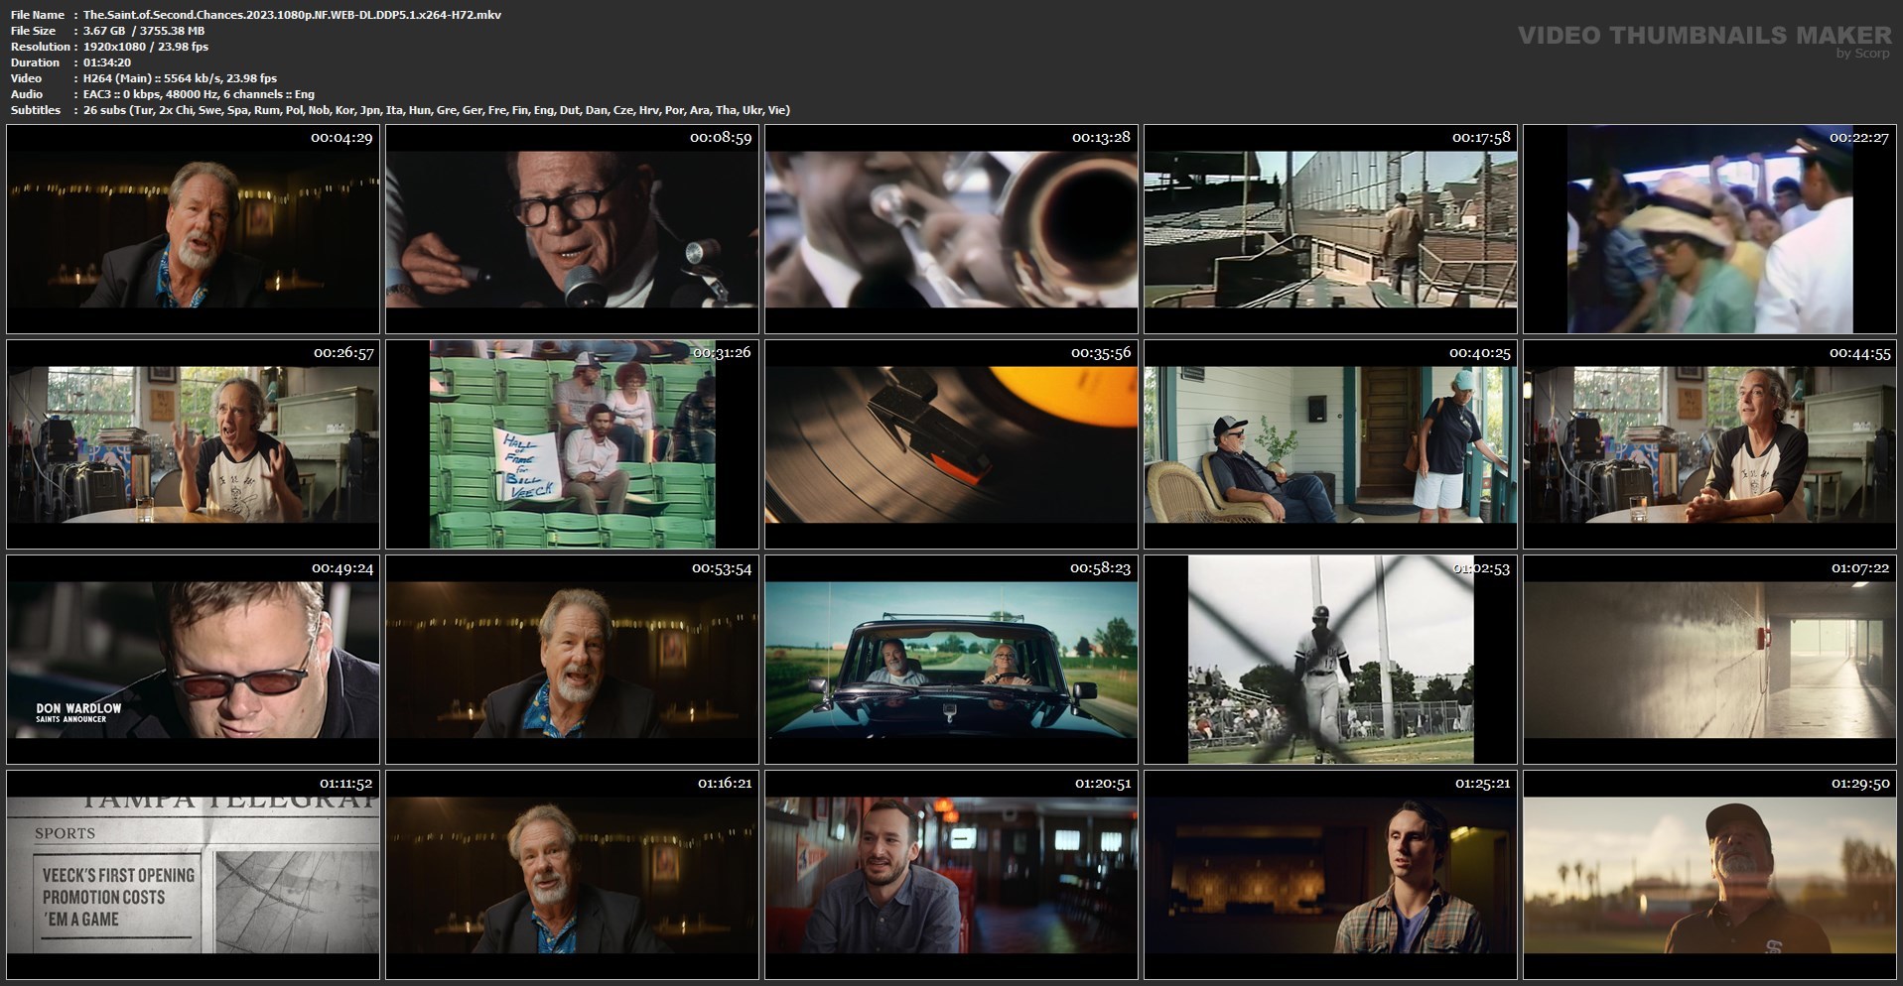This screenshot has width=1903, height=986.
Task: Select the thumbnail at 00:08:59
Action: (573, 229)
